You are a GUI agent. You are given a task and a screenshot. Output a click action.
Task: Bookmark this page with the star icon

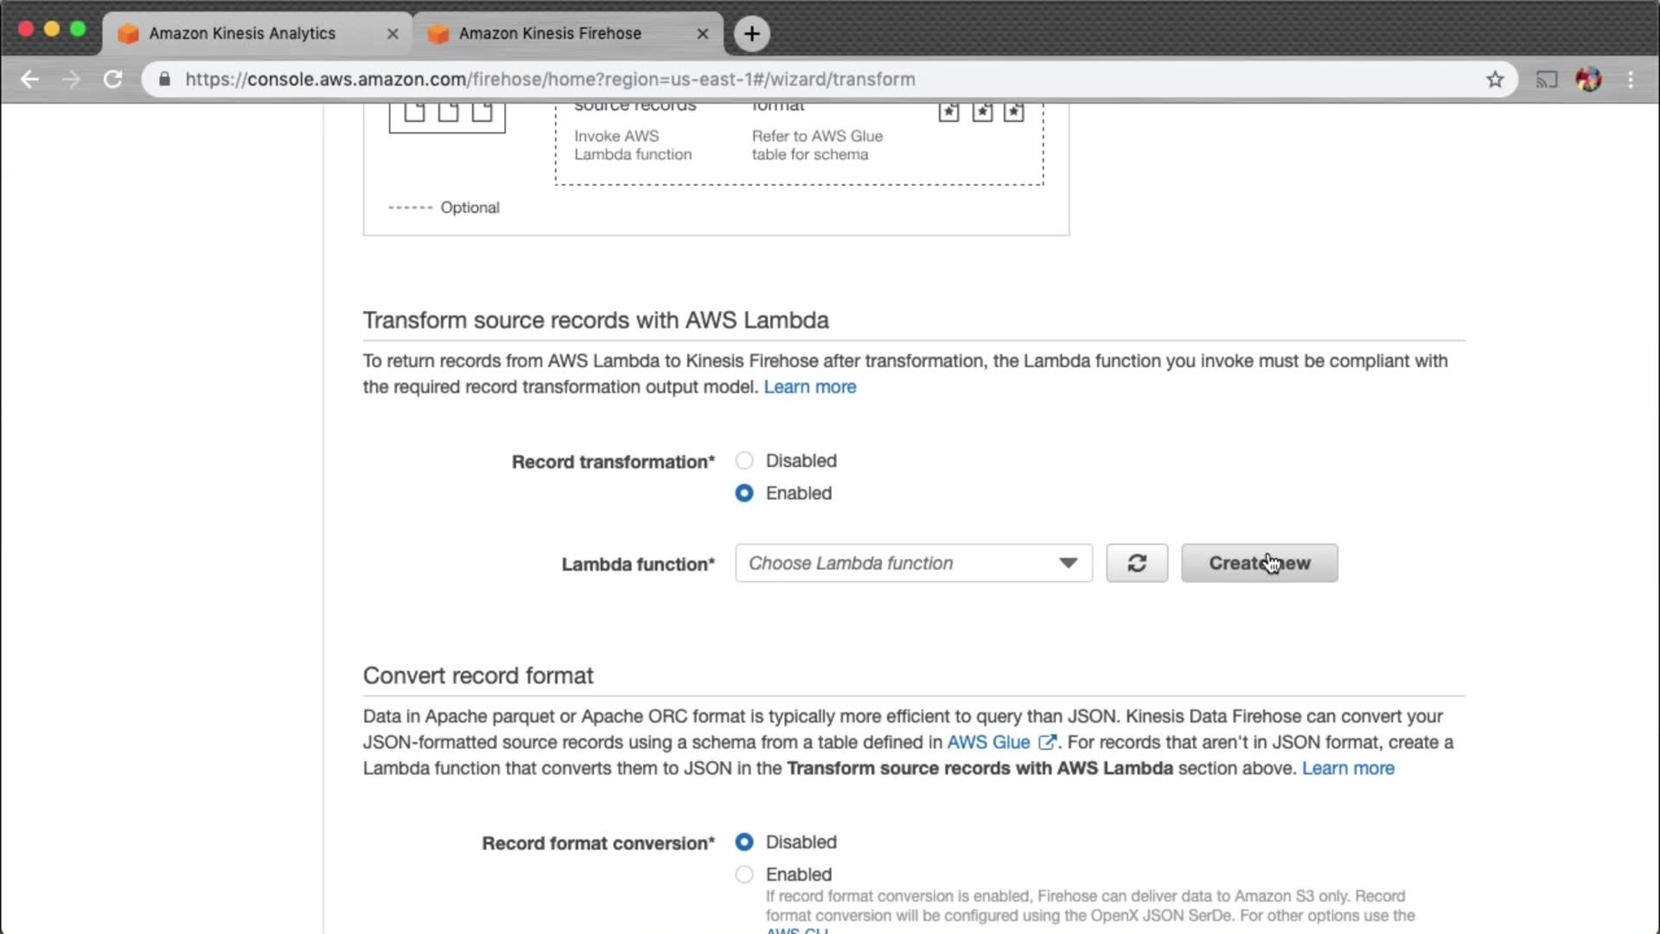click(1495, 80)
